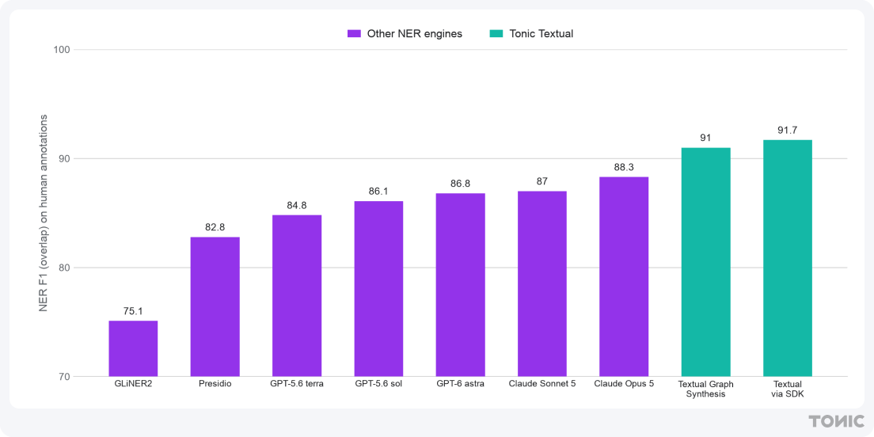Click the 88.3 value label

[624, 167]
